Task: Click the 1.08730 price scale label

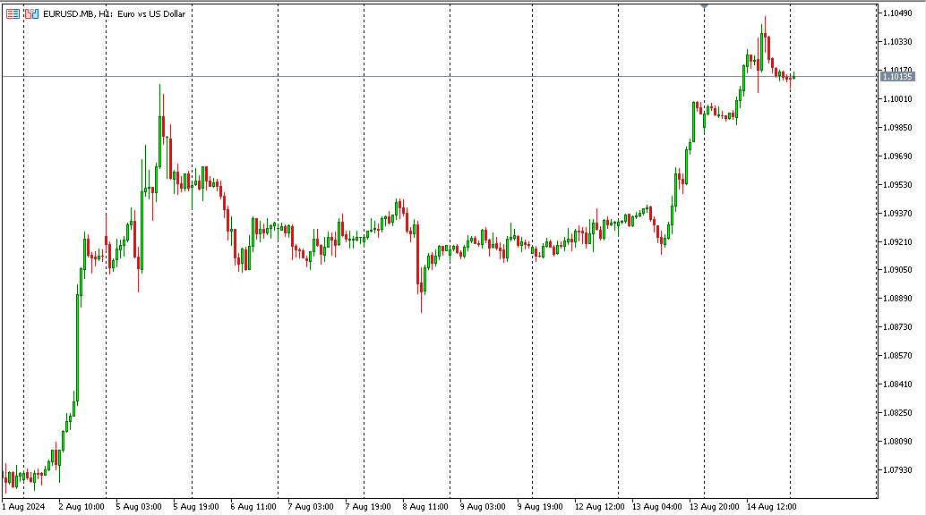Action: pos(897,326)
